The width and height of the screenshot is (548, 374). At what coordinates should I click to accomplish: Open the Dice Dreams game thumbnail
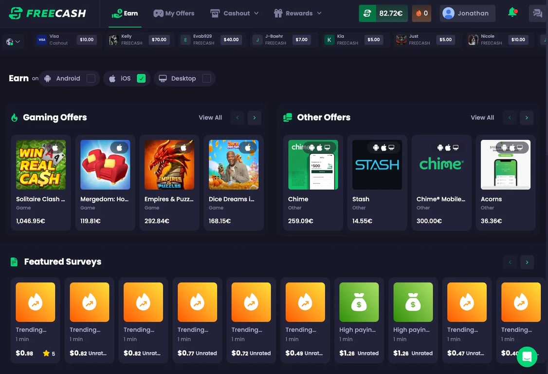tap(234, 165)
